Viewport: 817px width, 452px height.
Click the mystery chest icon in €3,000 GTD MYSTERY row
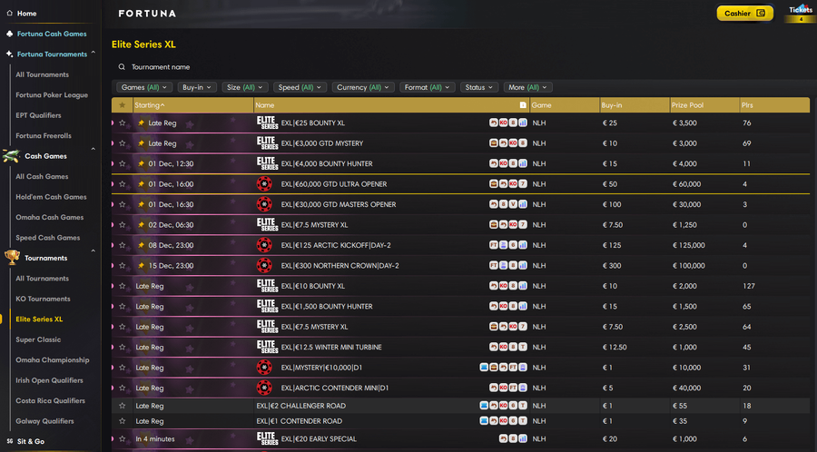(494, 143)
